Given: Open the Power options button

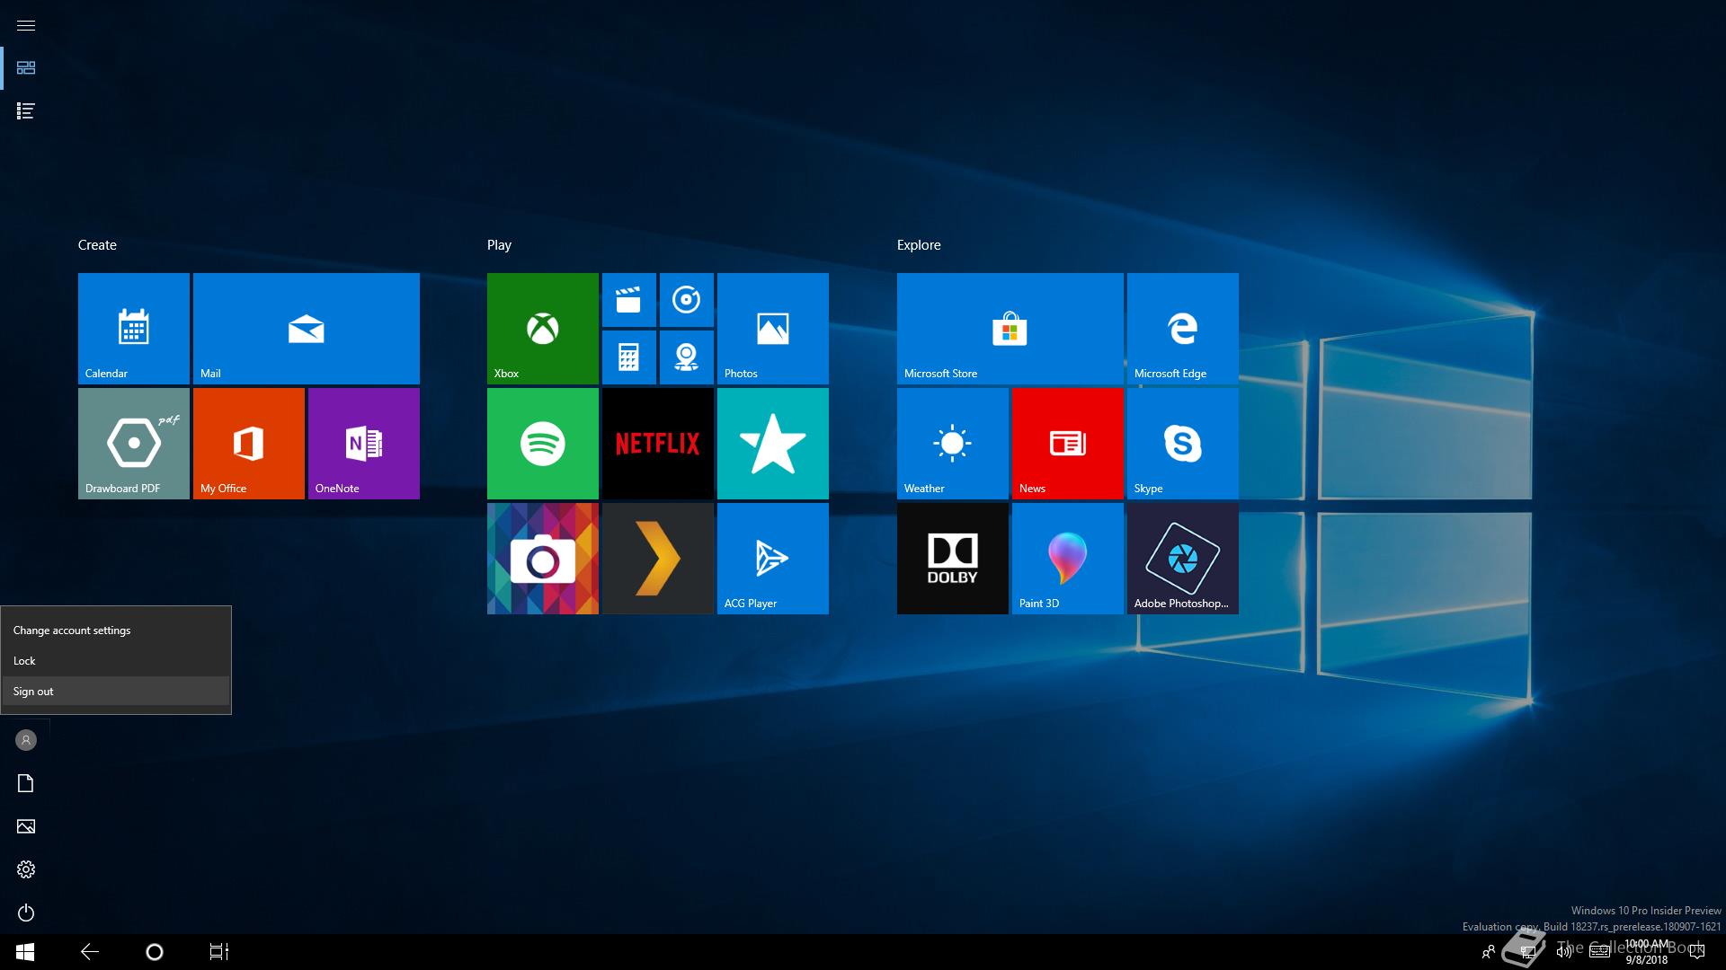Looking at the screenshot, I should coord(26,913).
